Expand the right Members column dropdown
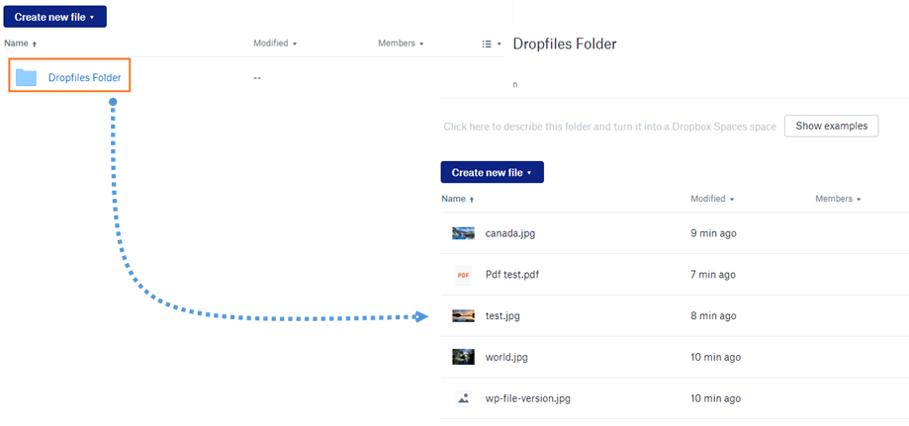 point(838,199)
